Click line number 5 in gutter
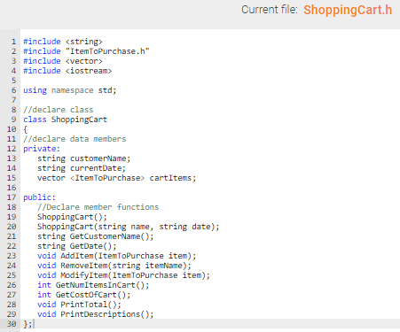Screen dimensions: 400x332 13,81
